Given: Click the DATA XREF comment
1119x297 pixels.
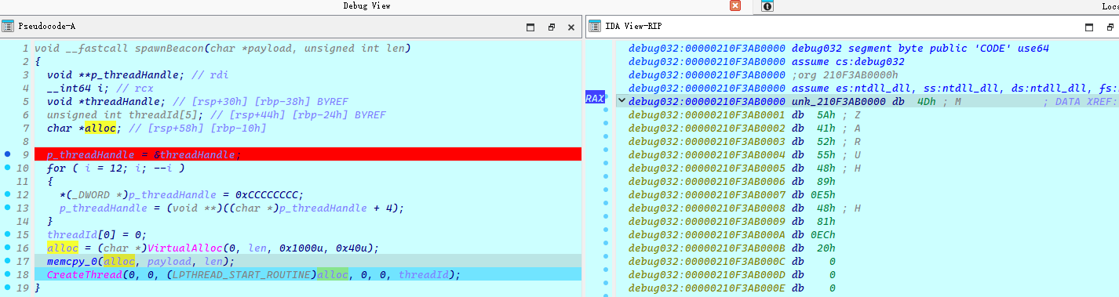Looking at the screenshot, I should (x=1081, y=101).
